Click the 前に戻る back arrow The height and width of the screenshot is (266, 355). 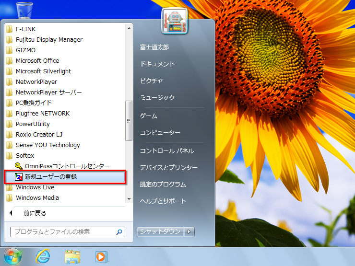11,213
